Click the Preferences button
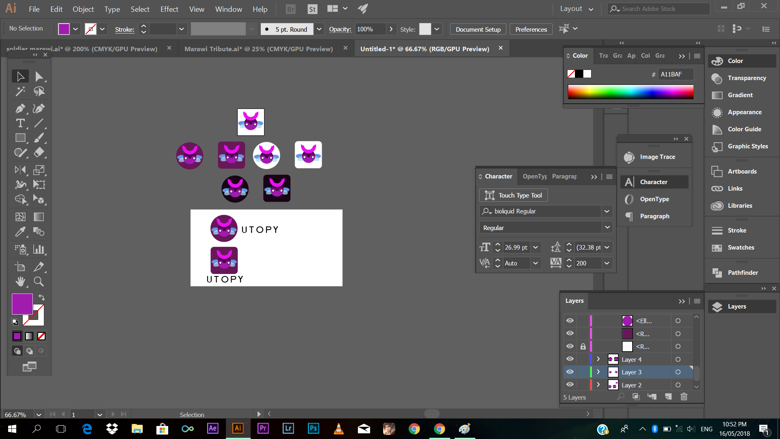The image size is (780, 439). pyautogui.click(x=531, y=29)
